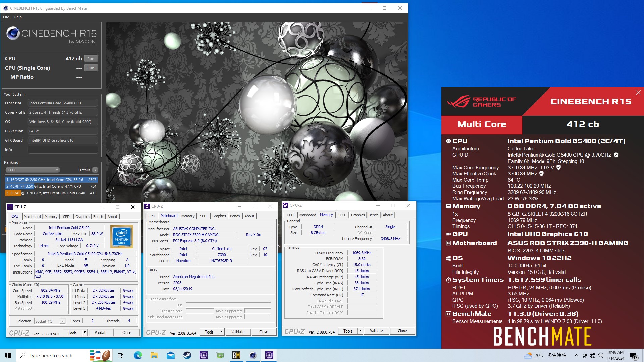Click the Details arrow button in Ranking
Viewport: 644px width, 362px height.
pos(95,170)
